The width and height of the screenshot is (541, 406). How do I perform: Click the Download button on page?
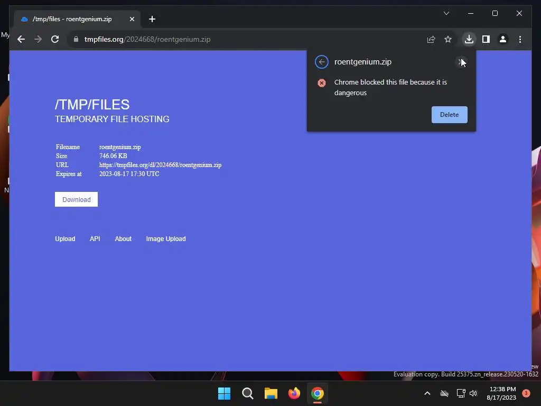(x=76, y=199)
